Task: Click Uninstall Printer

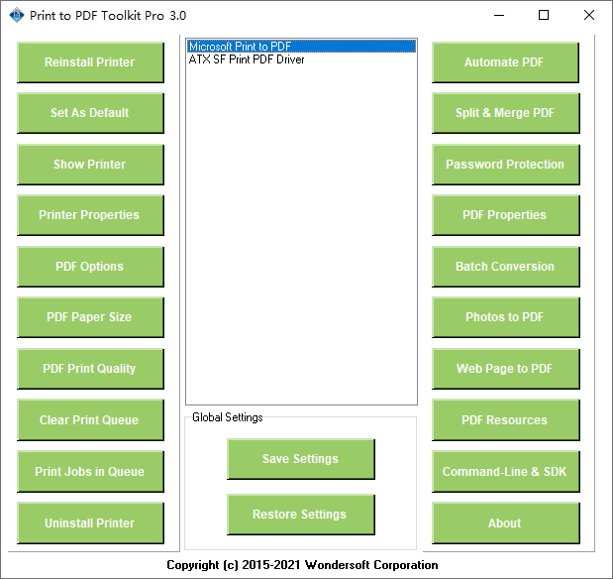Action: (90, 523)
